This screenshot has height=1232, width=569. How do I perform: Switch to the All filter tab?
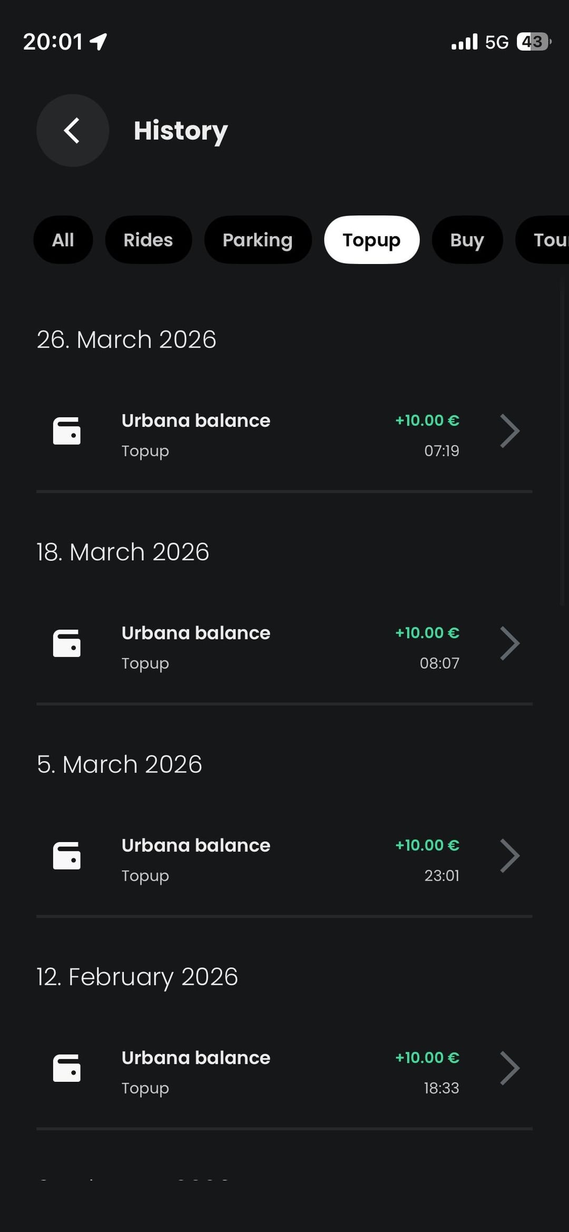pyautogui.click(x=63, y=240)
